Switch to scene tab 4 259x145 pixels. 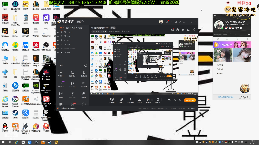click(x=81, y=28)
